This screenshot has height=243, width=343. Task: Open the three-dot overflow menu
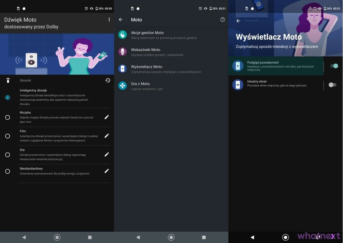(109, 19)
